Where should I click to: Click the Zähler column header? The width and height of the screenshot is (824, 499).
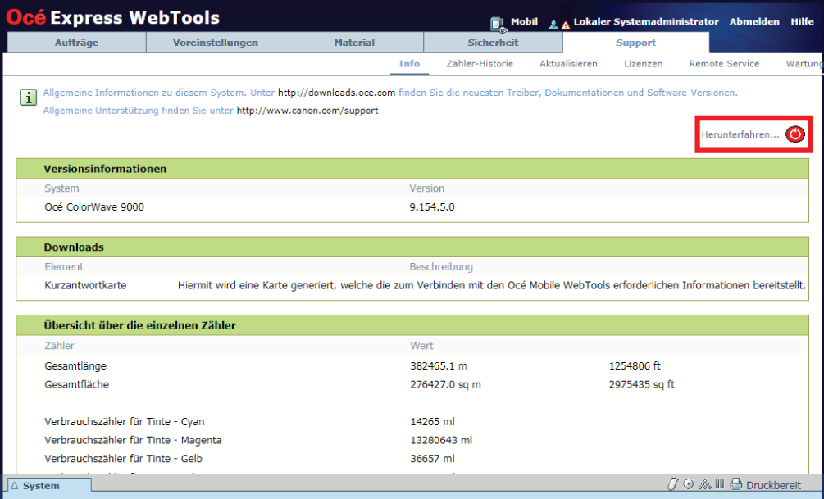(59, 346)
